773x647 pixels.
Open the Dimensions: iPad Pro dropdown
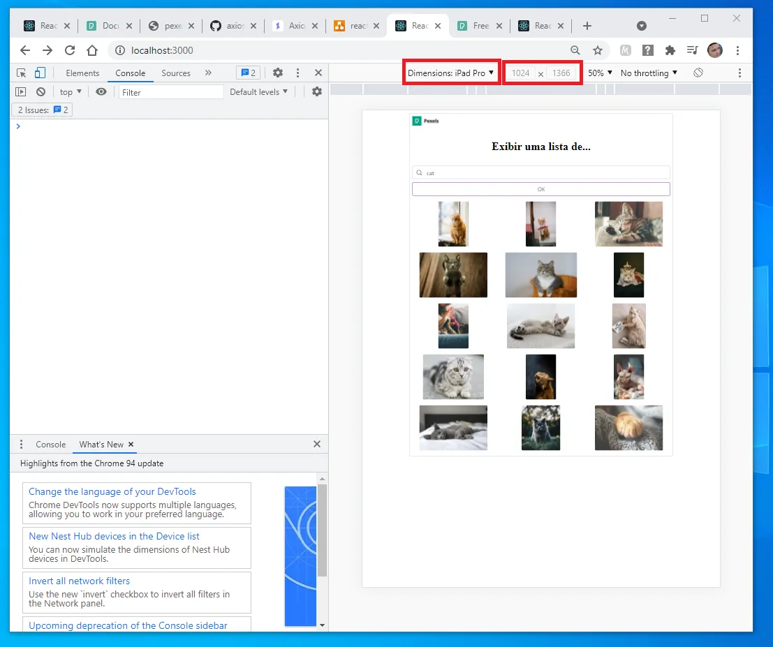pos(450,73)
